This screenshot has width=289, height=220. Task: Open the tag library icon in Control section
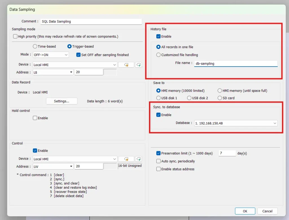pyautogui.click(x=126, y=159)
